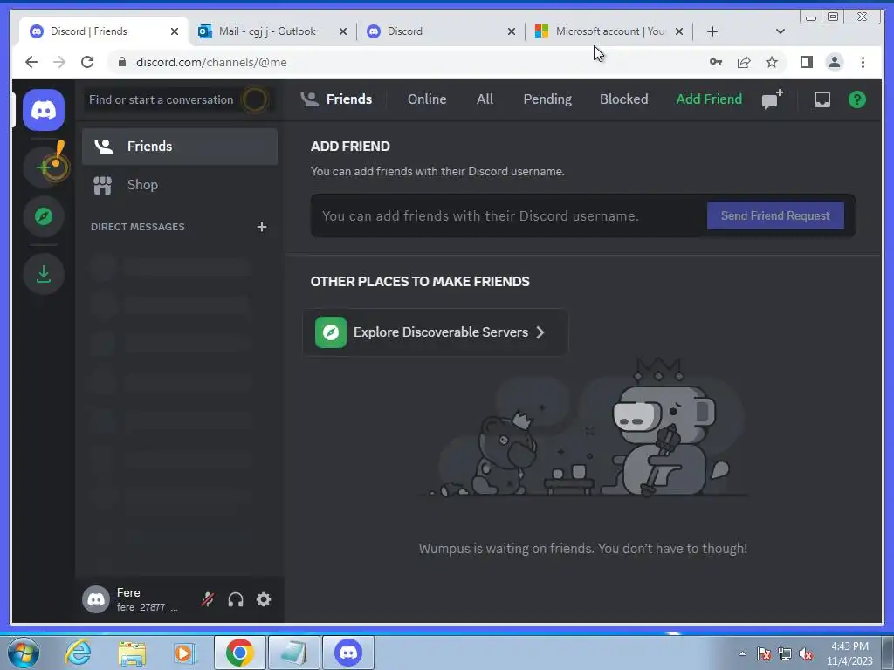Image resolution: width=894 pixels, height=670 pixels.
Task: Click Send Friend Request button
Action: tap(775, 215)
